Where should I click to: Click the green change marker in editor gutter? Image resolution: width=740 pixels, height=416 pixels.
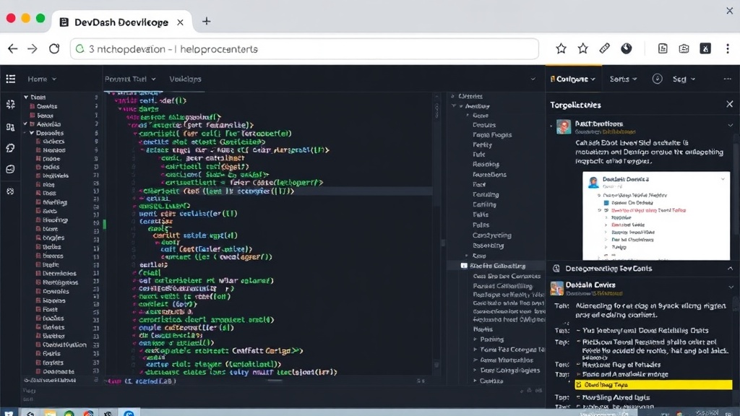(x=104, y=225)
